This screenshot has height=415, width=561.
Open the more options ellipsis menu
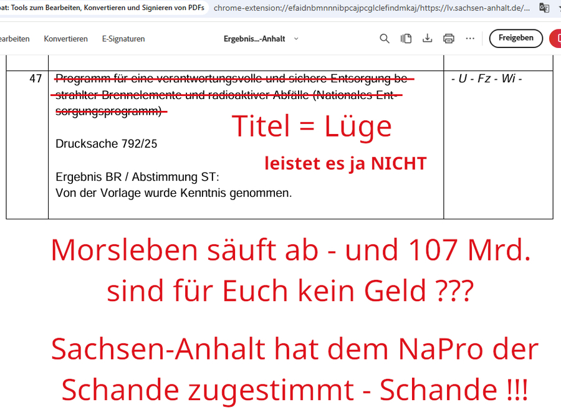(469, 38)
